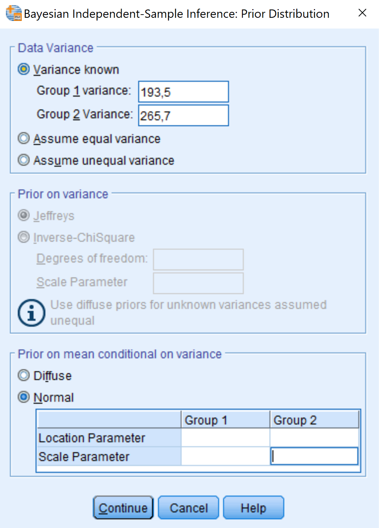Select the Jeffreys prior radio button

pos(24,216)
